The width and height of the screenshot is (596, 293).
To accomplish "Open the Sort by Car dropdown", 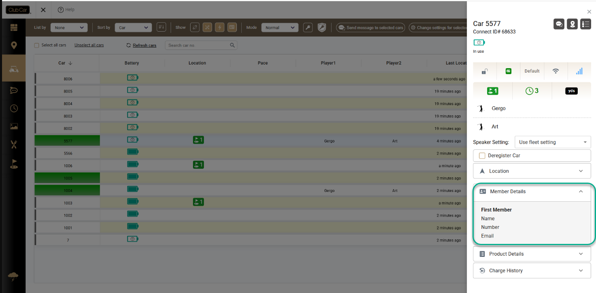I will click(x=133, y=28).
